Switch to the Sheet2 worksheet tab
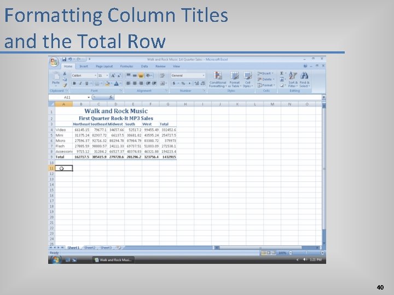This screenshot has width=394, height=295. click(90, 247)
